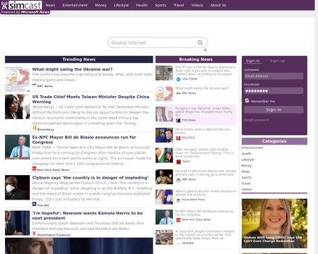Click the simcast logo icon
Screen dimensions: 318x254
click(4, 5)
